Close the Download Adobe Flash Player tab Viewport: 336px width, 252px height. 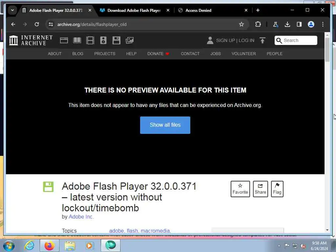pyautogui.click(x=168, y=10)
